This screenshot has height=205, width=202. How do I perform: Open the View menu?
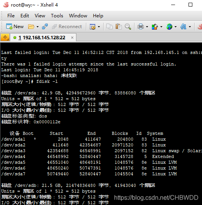pyautogui.click(x=40, y=16)
